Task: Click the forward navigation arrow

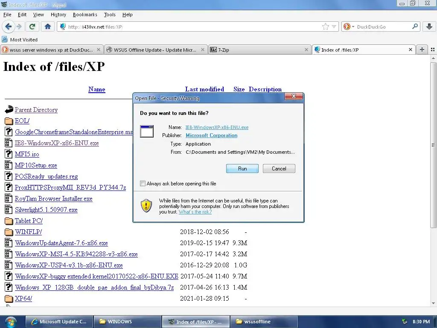Action: pos(19,26)
